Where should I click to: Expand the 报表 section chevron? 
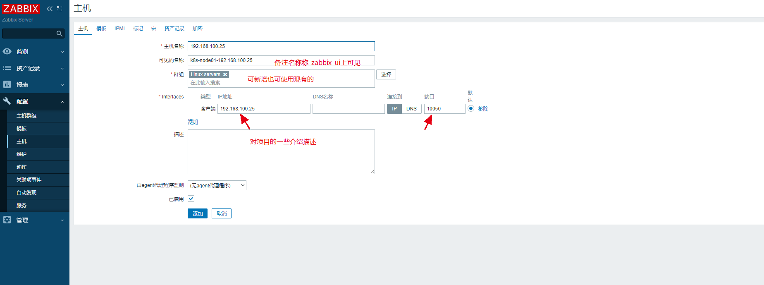(62, 85)
